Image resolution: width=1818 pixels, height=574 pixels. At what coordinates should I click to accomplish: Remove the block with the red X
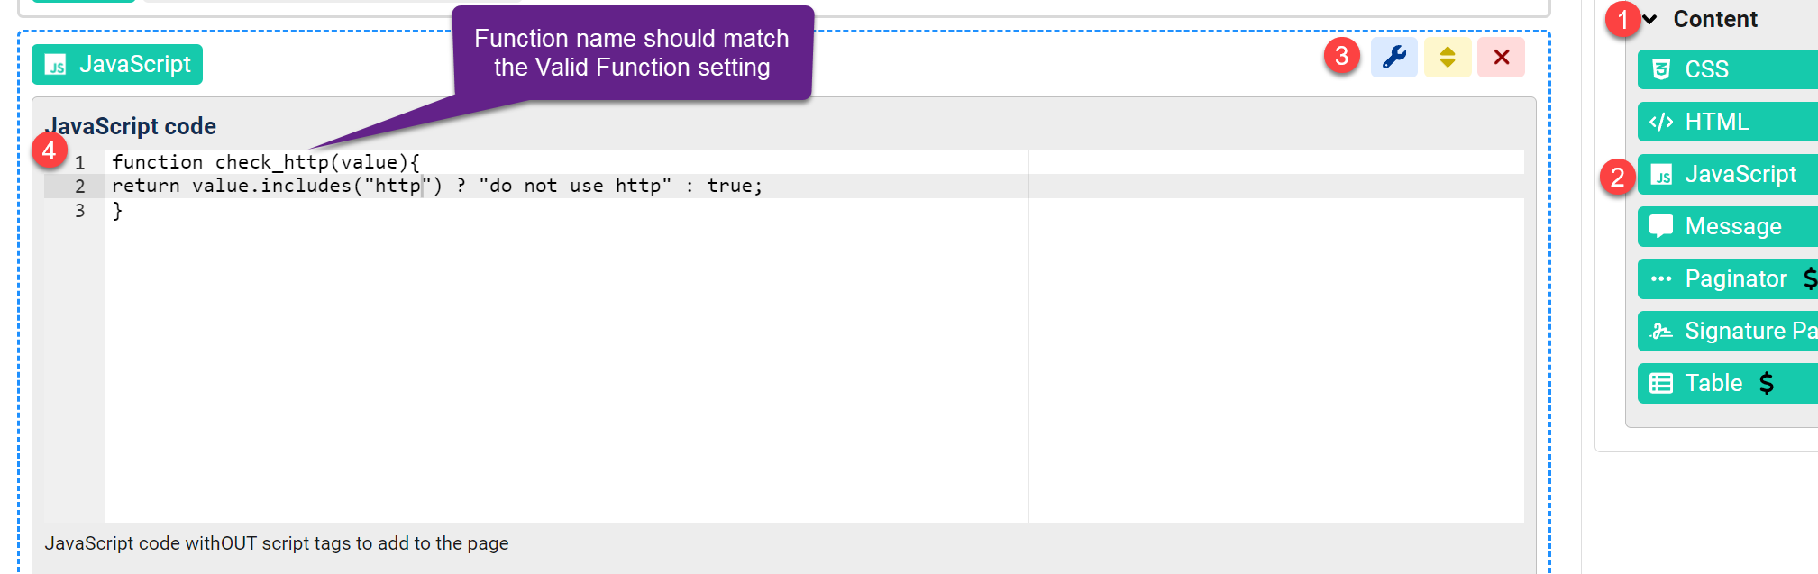(1501, 58)
